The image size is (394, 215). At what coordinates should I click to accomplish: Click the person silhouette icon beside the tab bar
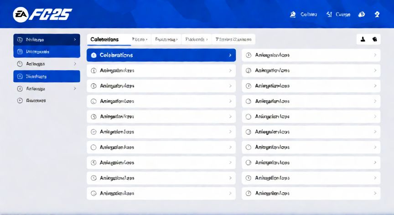363,39
